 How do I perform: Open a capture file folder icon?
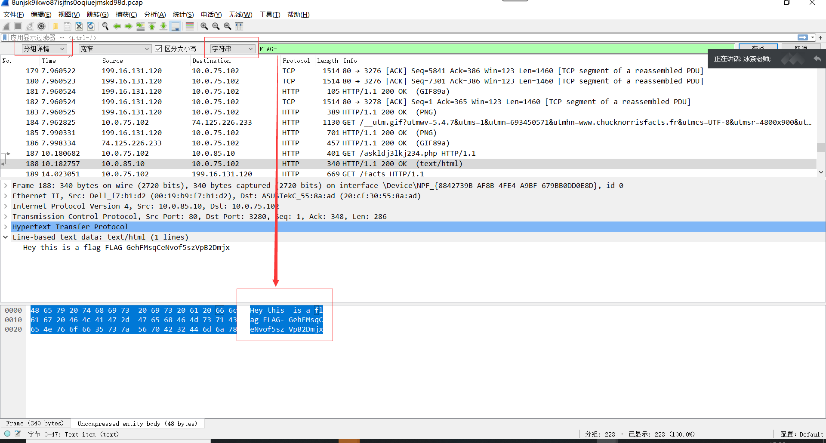click(55, 26)
